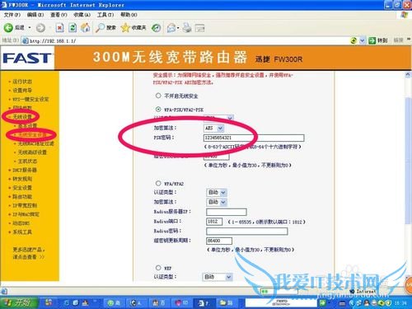Open 系统工具 in the sidebar

pos(22,232)
